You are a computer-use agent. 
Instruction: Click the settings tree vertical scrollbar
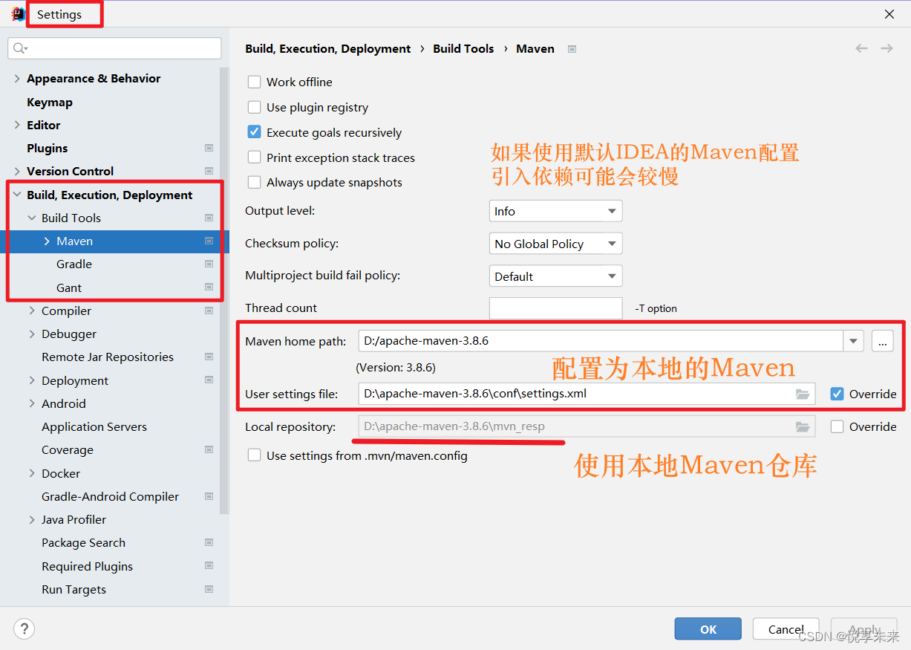coord(224,290)
